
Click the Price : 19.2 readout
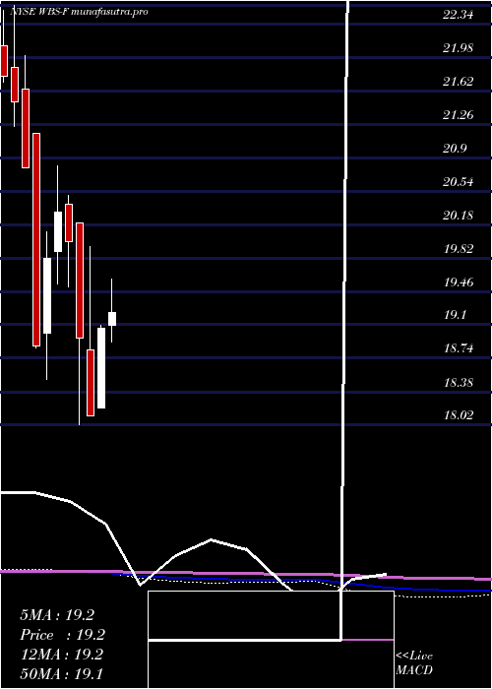62,635
